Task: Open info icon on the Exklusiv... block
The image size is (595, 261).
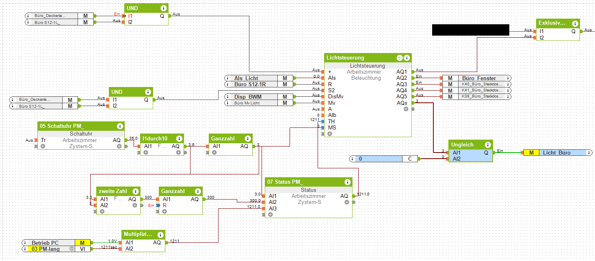Action: click(575, 23)
